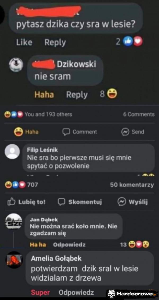The image size is (159, 300).
Task: Open the '6 Comments' link
Action: (139, 115)
